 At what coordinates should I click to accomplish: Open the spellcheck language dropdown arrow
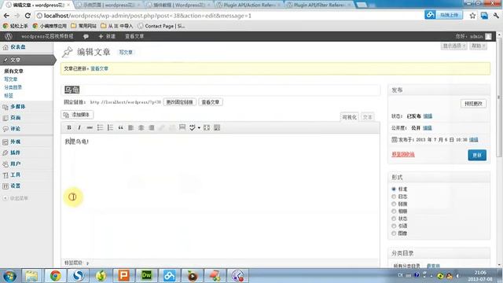click(x=199, y=127)
